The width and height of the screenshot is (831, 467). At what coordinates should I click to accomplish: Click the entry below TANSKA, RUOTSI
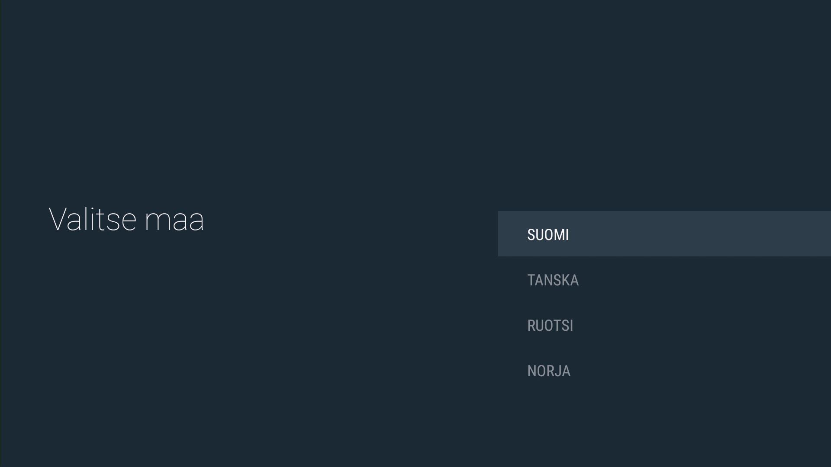pyautogui.click(x=550, y=325)
